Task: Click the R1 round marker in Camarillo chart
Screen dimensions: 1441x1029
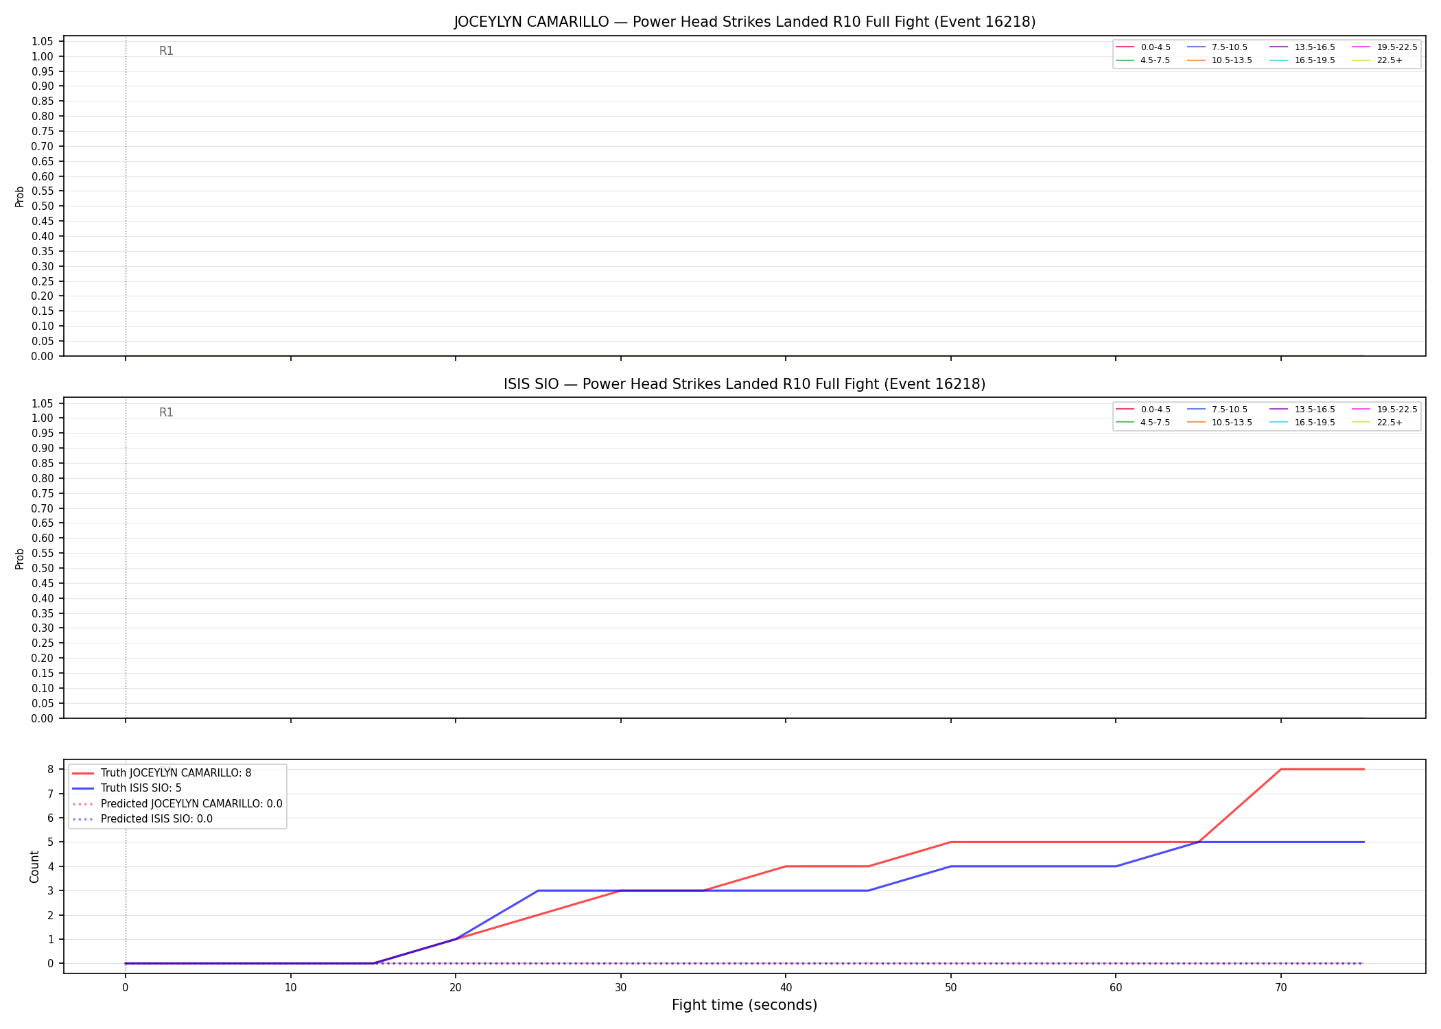Action: pos(166,51)
